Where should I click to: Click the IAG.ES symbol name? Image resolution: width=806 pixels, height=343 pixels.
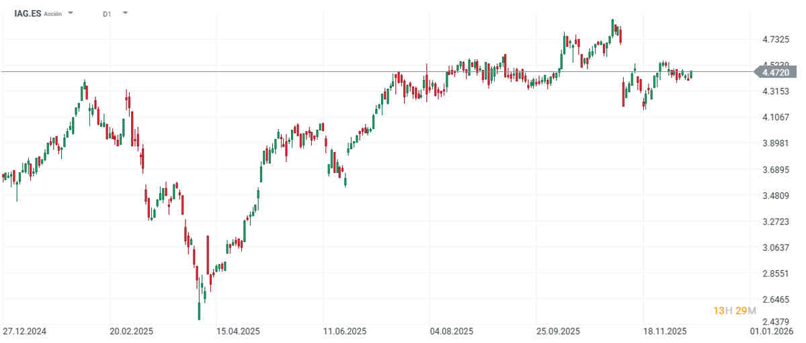28,13
